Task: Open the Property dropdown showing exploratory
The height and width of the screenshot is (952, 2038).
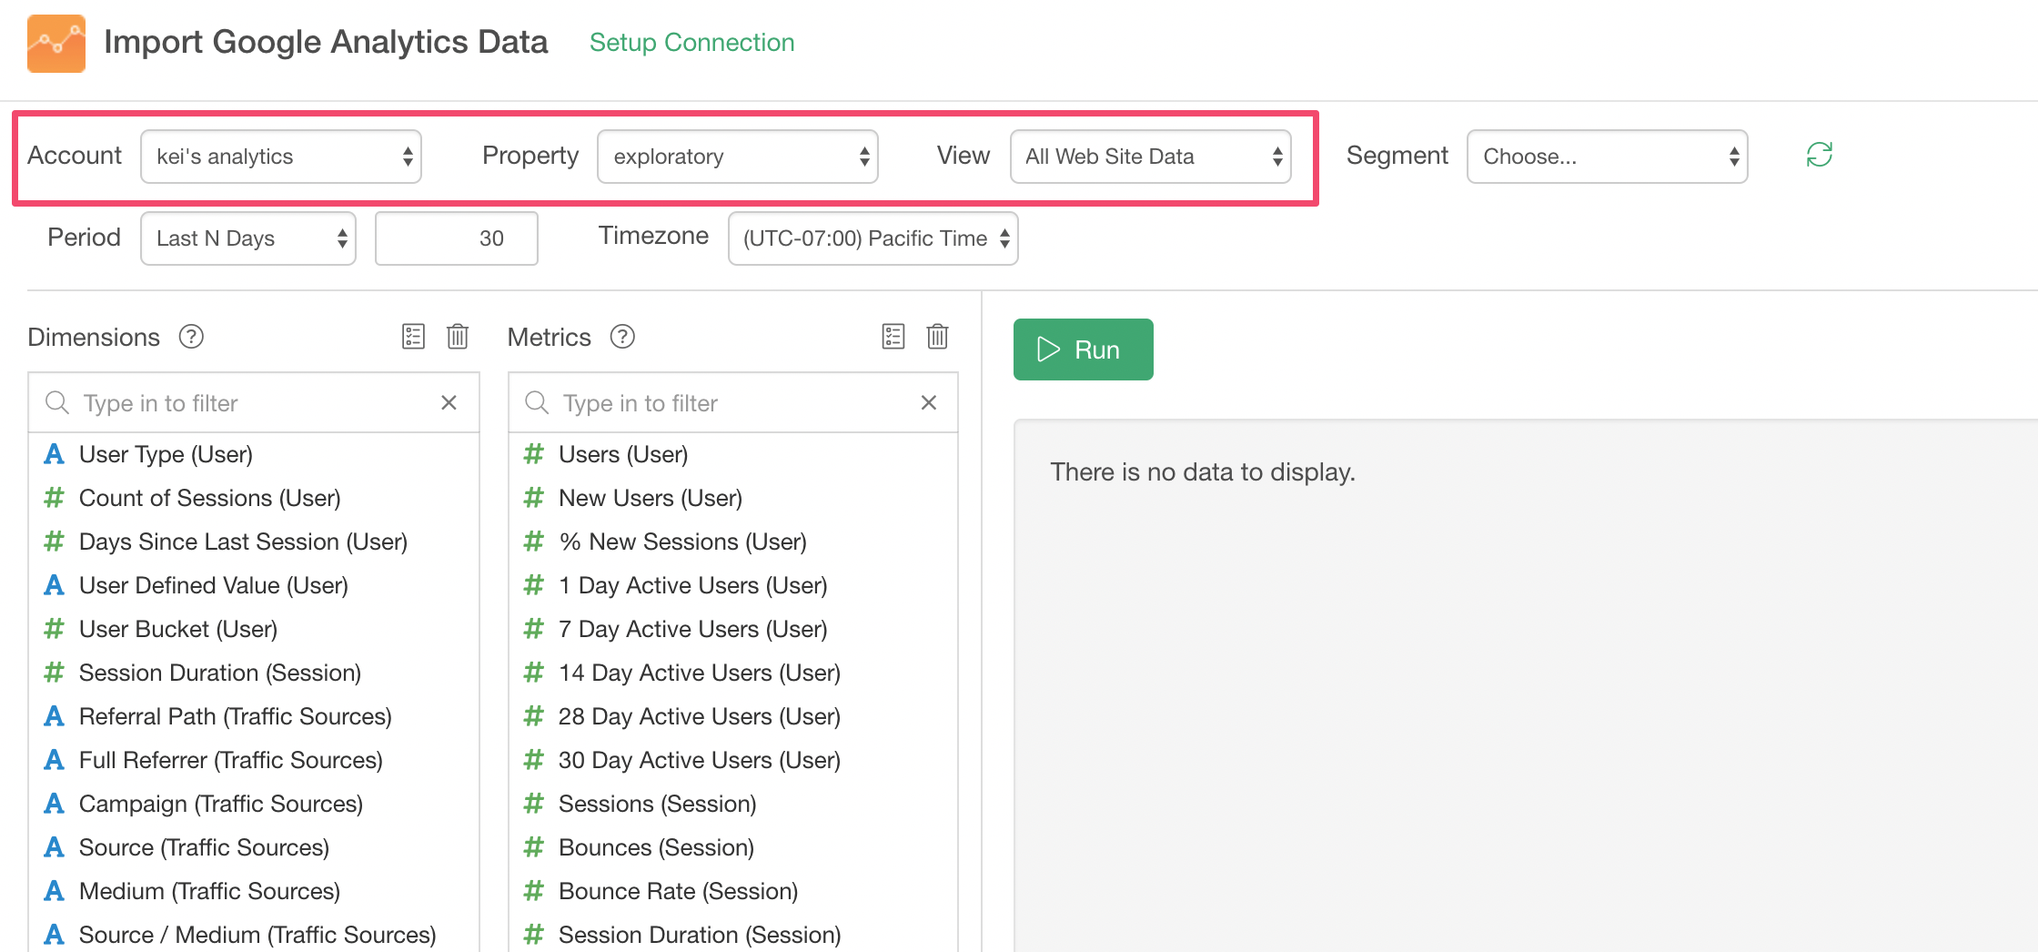Action: click(738, 157)
